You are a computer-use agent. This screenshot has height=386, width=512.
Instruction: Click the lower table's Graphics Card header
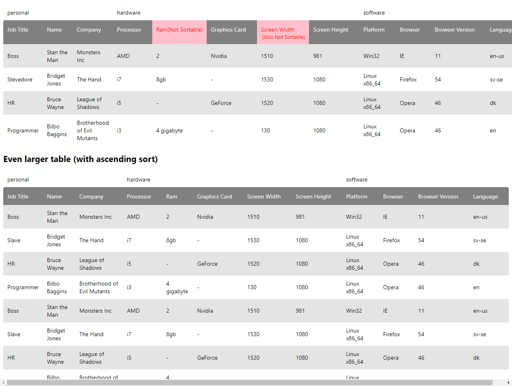(214, 197)
